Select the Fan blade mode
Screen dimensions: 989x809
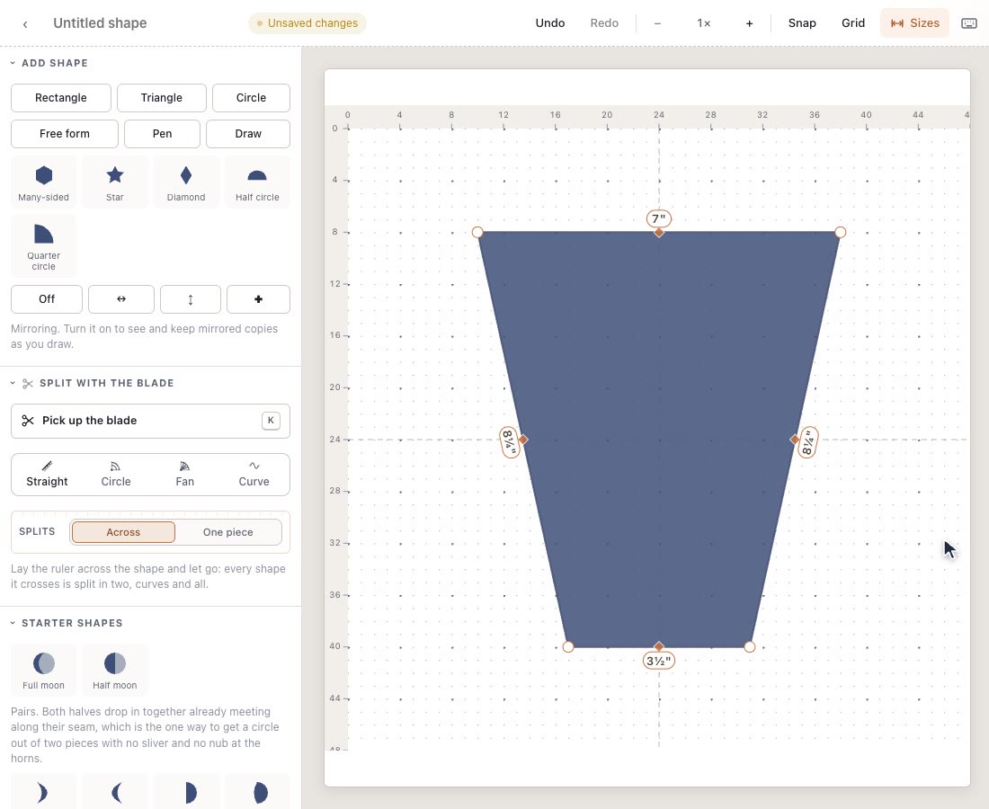[x=185, y=475]
